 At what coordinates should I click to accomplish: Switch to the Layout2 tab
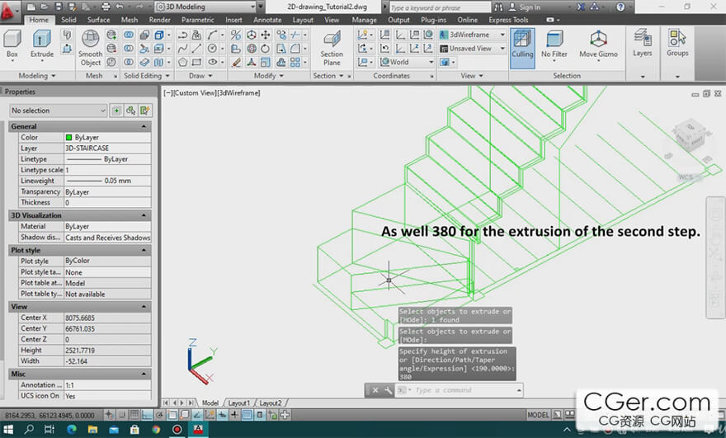271,403
